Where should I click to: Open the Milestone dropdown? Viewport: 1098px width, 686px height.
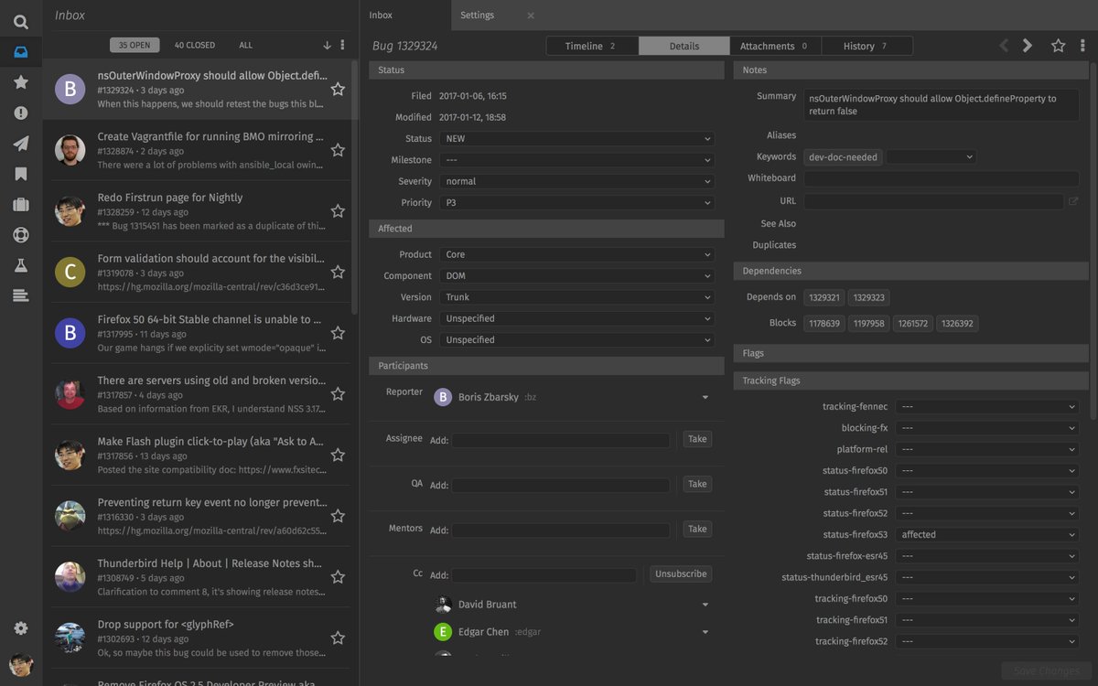pyautogui.click(x=576, y=160)
